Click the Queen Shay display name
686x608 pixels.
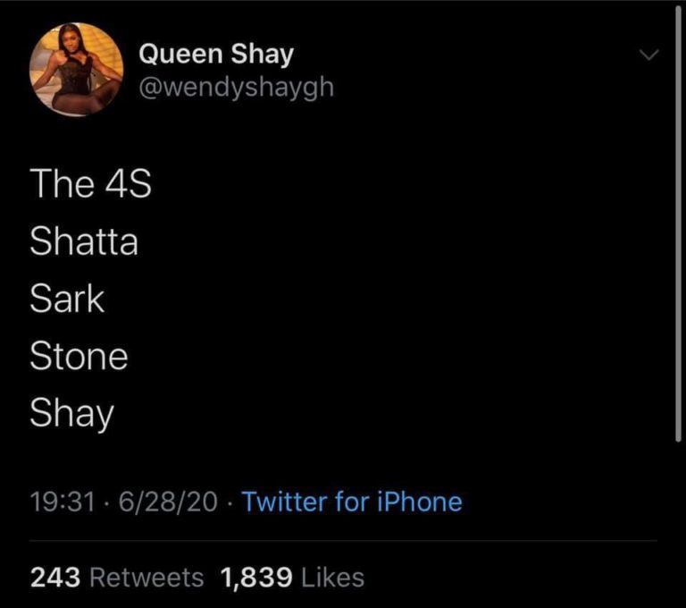click(x=215, y=55)
